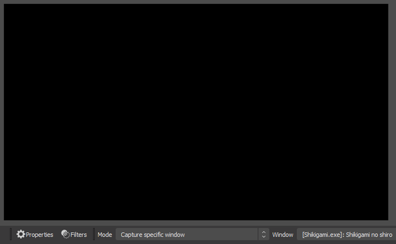Viewport: 396px width, 244px height.
Task: Open the Filters dialog via its label
Action: 79,235
